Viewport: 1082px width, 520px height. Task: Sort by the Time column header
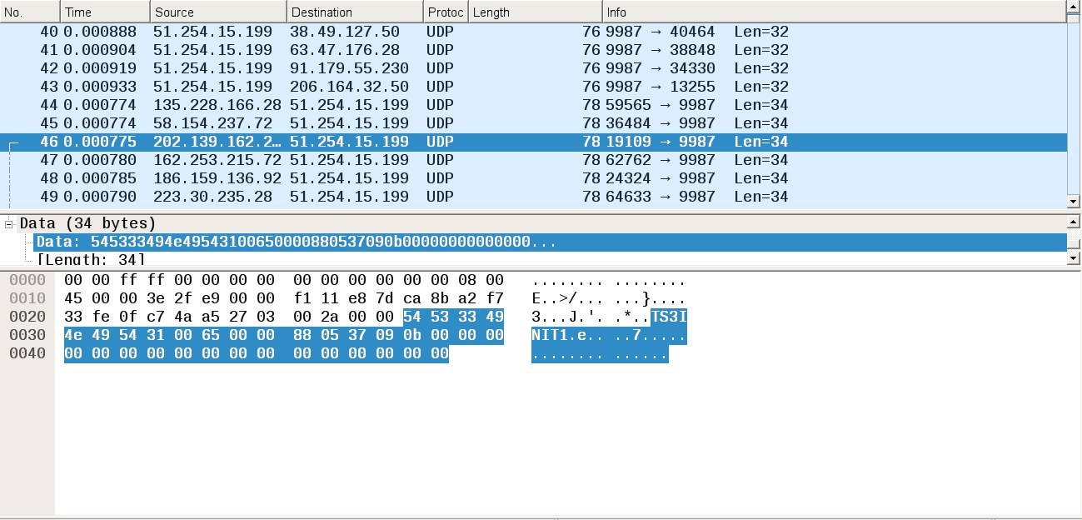tap(105, 12)
